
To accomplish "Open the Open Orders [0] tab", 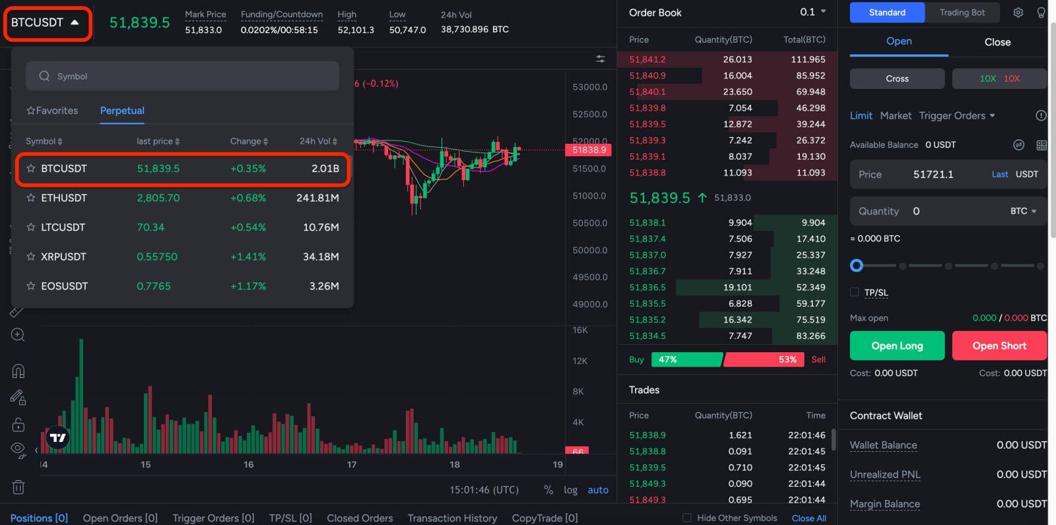I will click(120, 518).
